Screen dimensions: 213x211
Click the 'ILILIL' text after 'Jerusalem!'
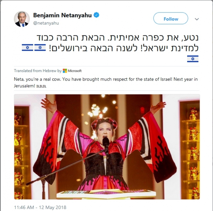pyautogui.click(x=41, y=86)
